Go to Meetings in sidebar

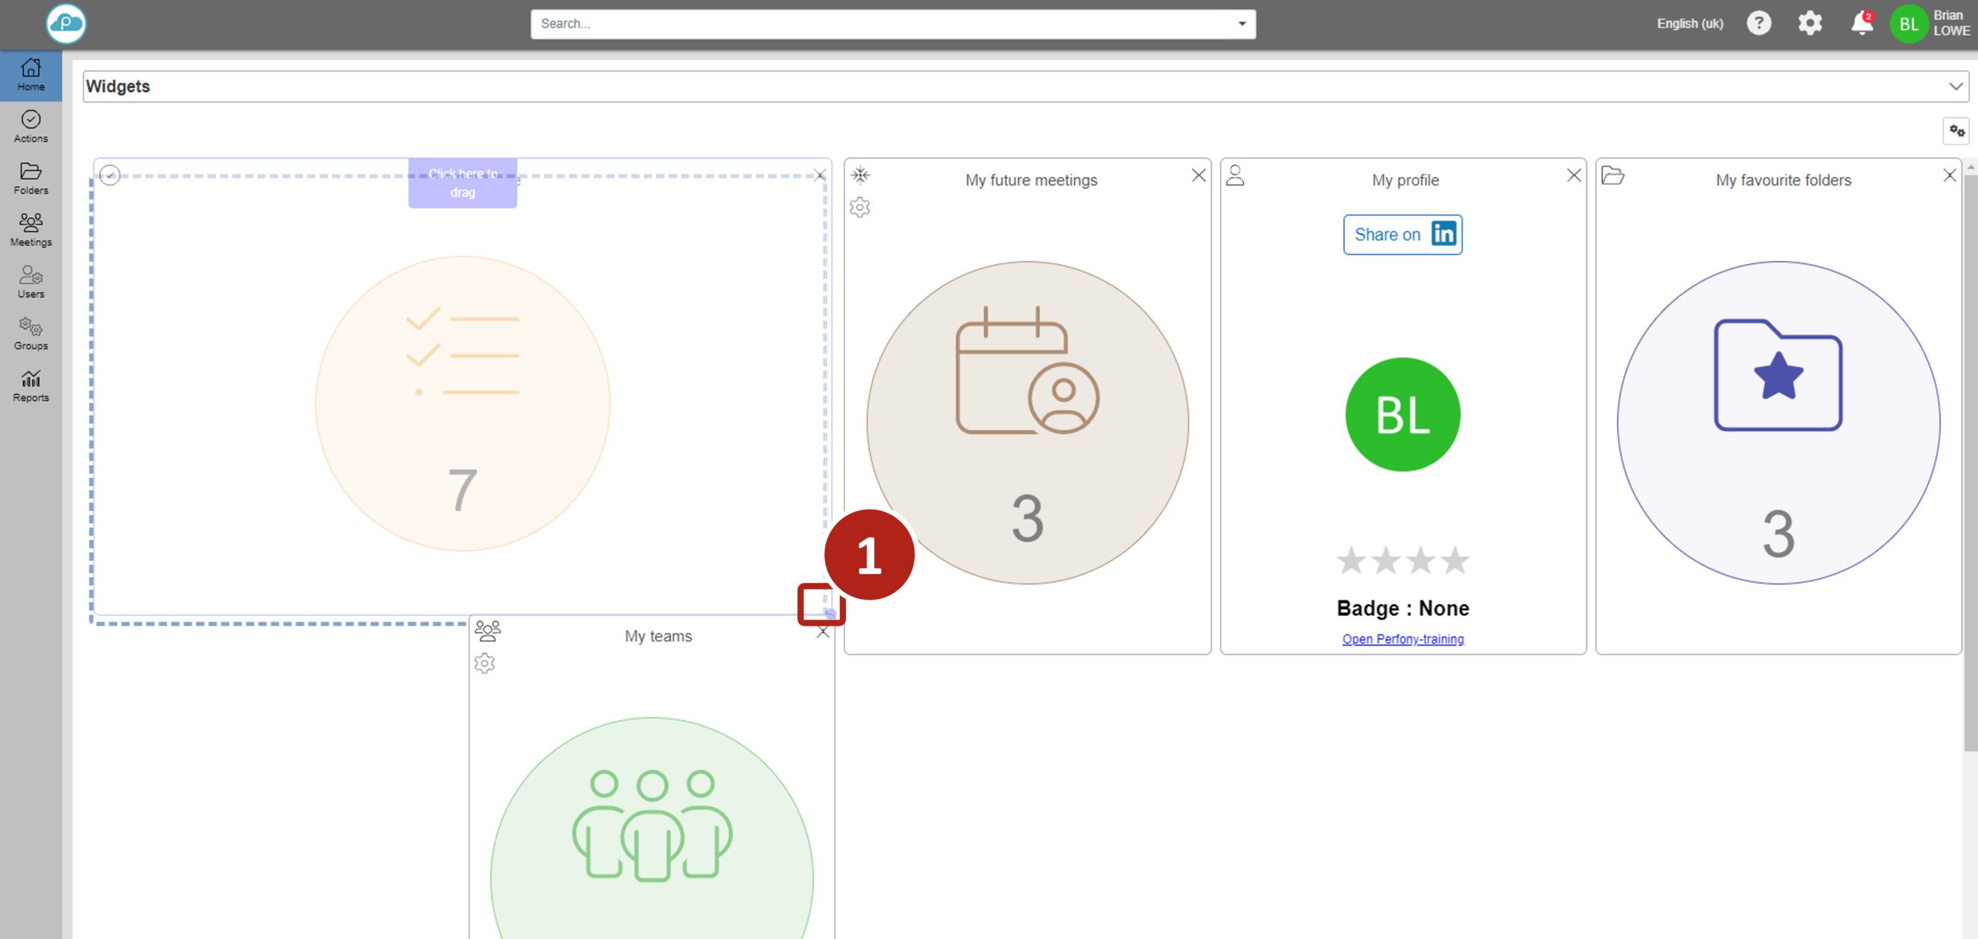click(x=31, y=230)
